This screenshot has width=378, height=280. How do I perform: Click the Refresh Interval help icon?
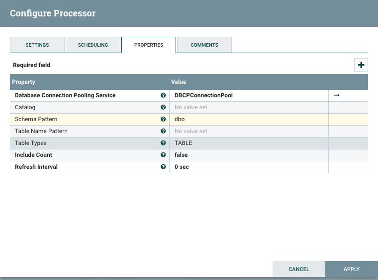point(163,167)
